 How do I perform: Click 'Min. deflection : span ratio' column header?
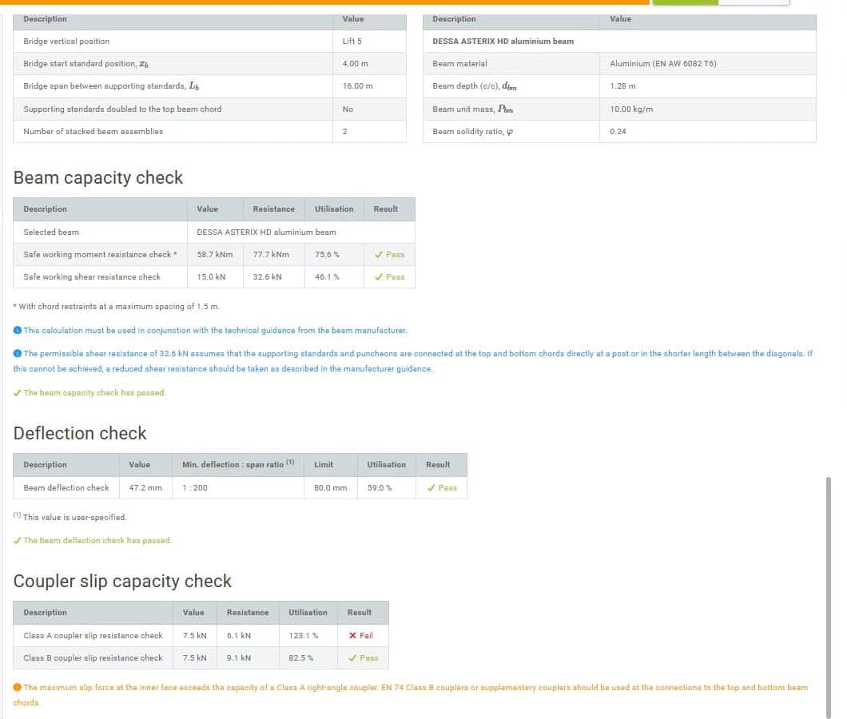click(237, 464)
